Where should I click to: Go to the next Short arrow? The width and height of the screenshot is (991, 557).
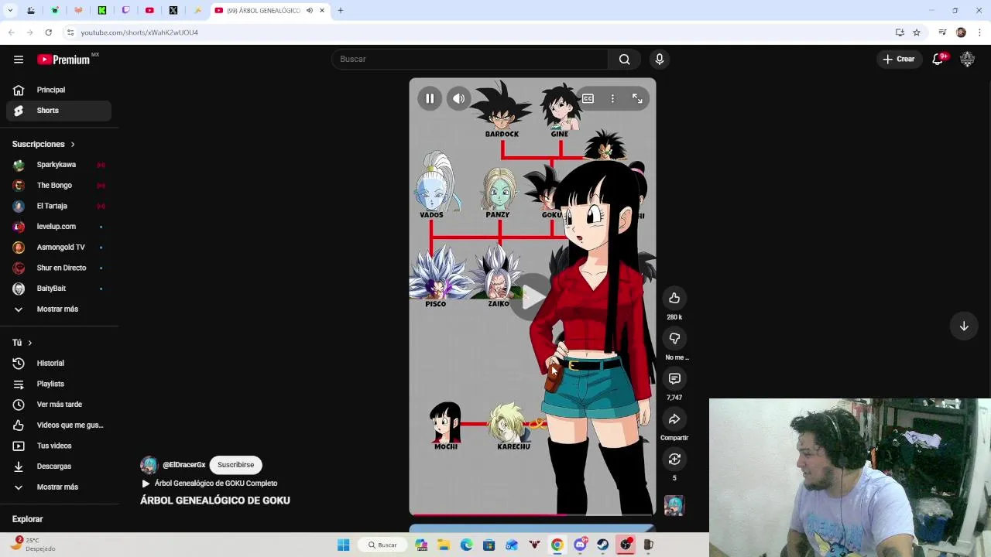964,326
